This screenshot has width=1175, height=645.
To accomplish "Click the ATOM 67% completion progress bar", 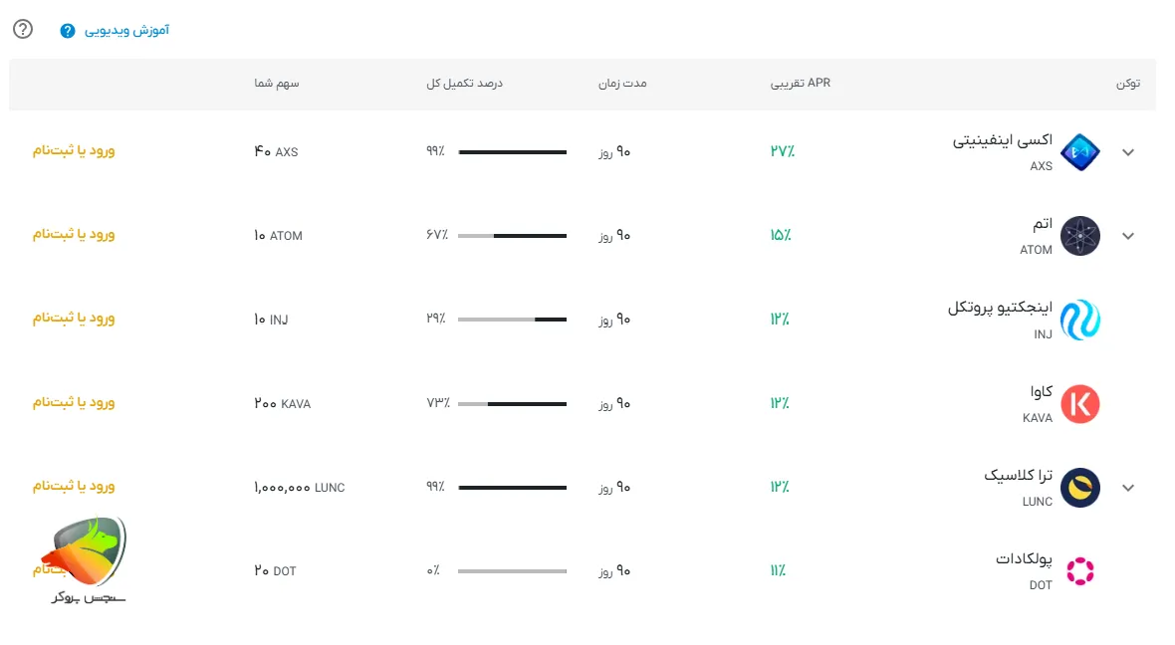I will (512, 236).
